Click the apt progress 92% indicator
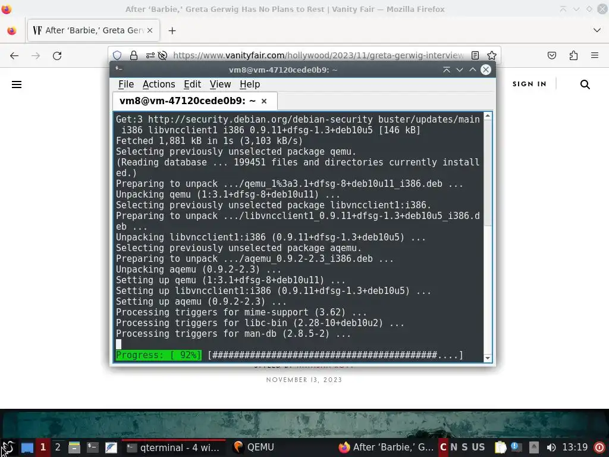This screenshot has width=609, height=457. (158, 355)
